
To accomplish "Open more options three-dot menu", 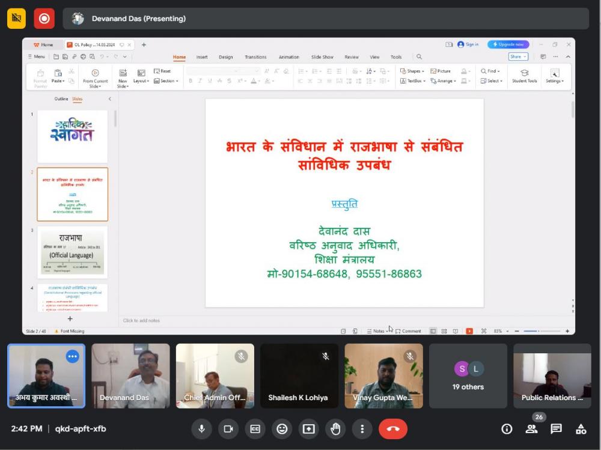I will coord(362,429).
